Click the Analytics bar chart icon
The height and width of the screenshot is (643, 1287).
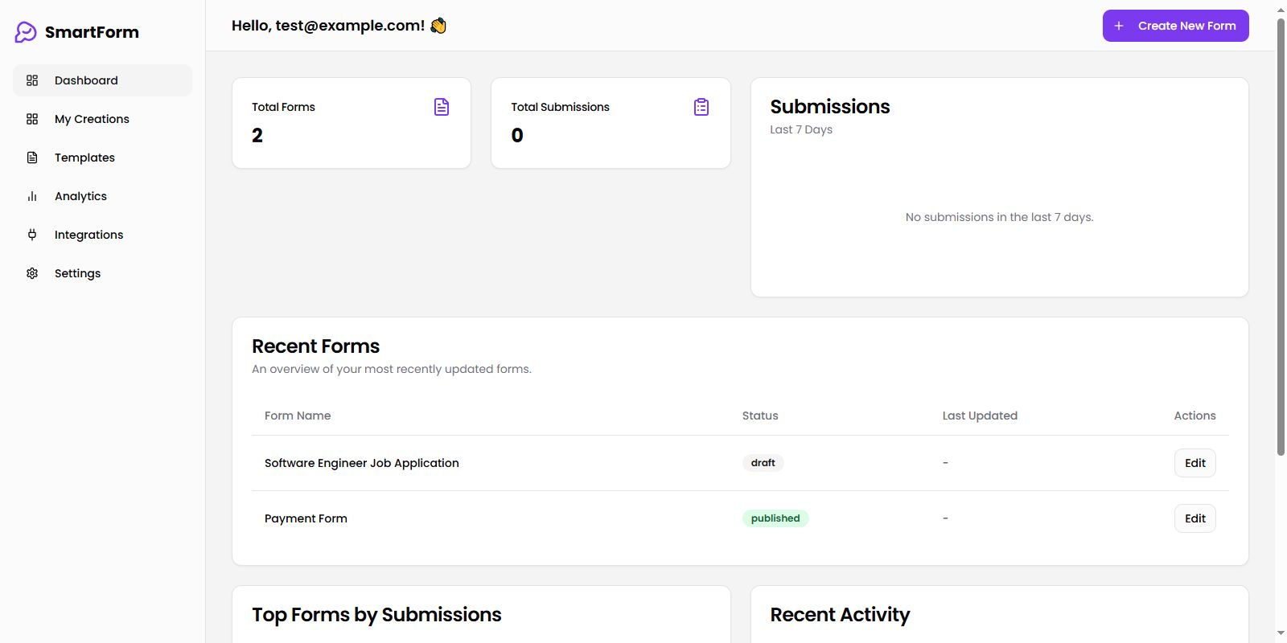coord(32,196)
